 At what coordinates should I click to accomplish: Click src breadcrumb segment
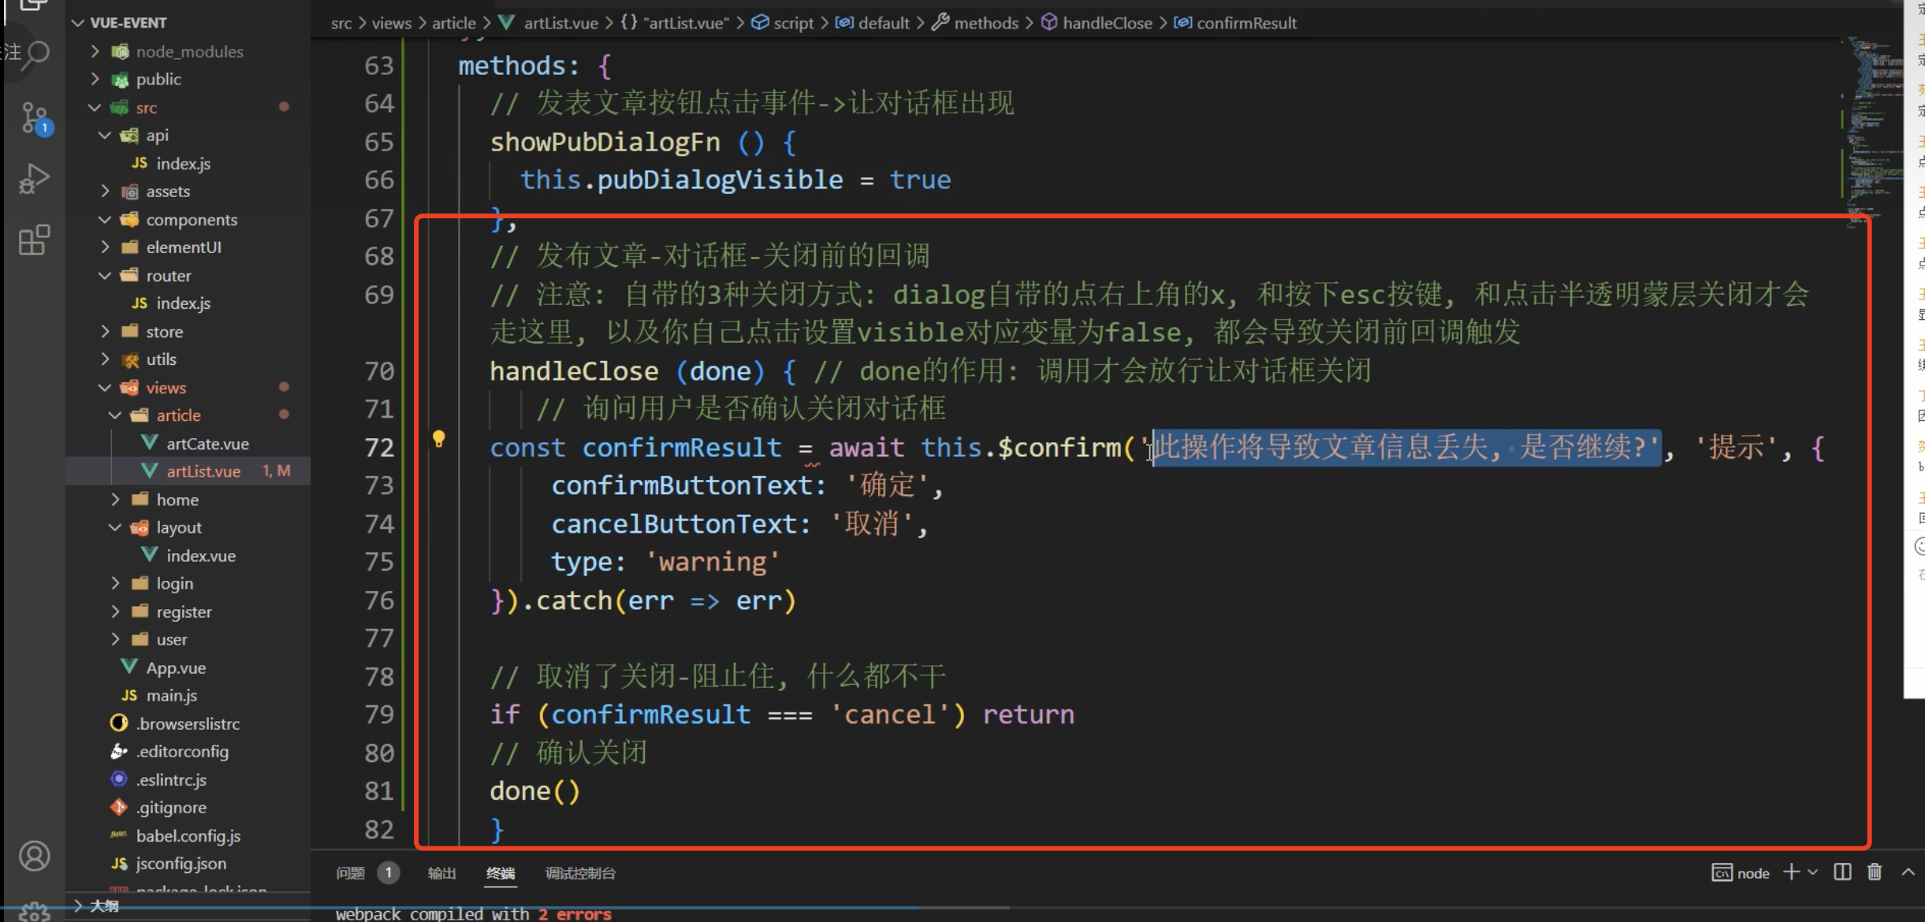[x=341, y=23]
